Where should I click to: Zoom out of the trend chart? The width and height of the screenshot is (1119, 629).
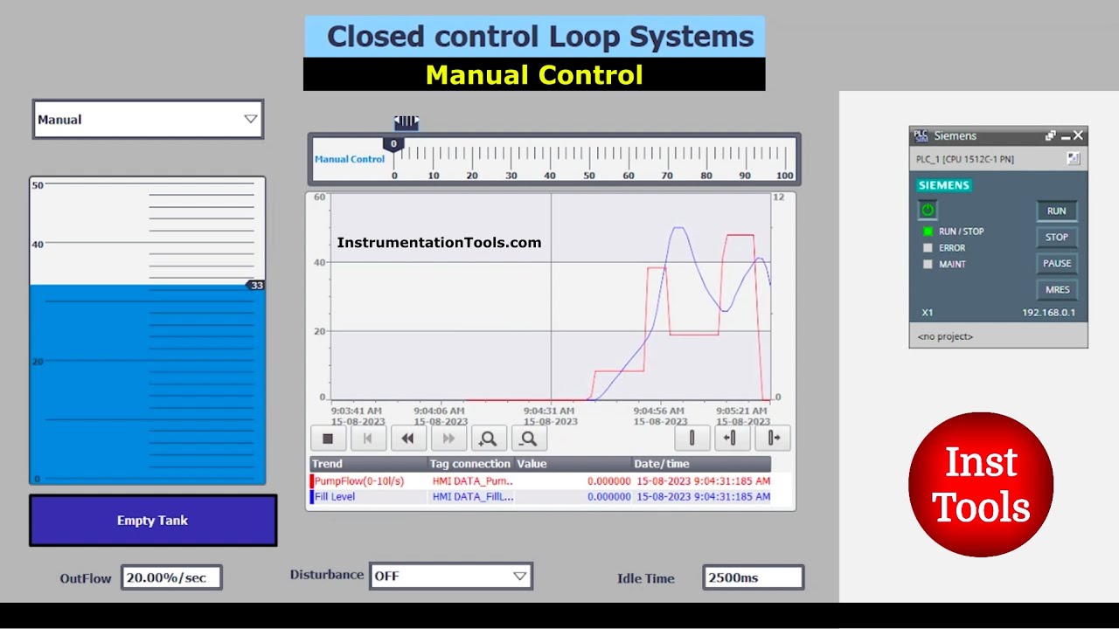point(528,438)
